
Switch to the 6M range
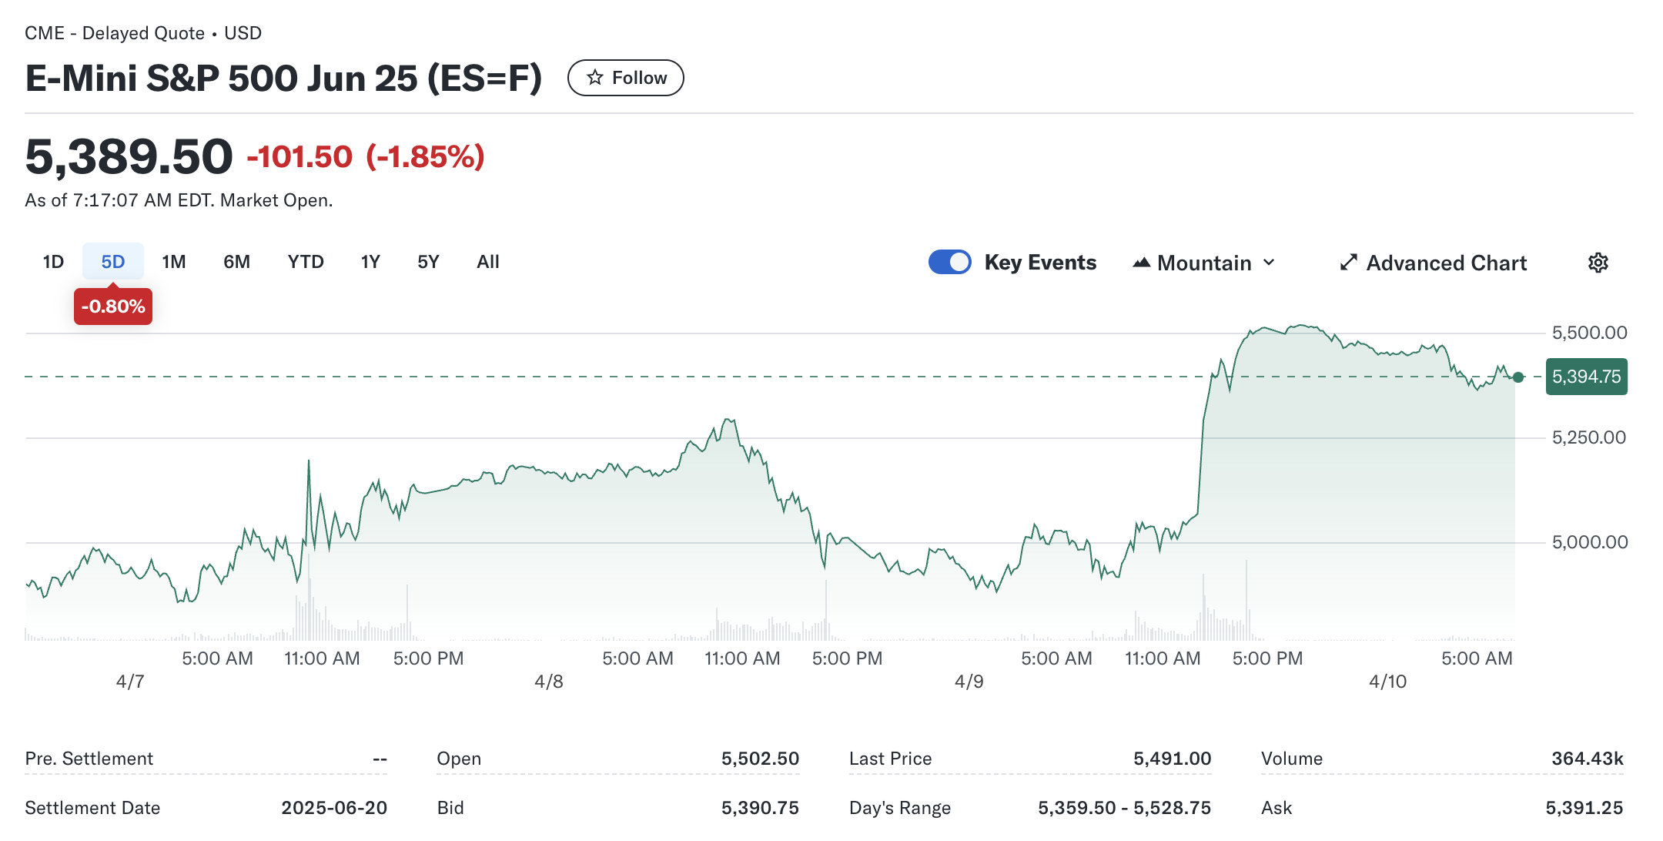point(236,262)
